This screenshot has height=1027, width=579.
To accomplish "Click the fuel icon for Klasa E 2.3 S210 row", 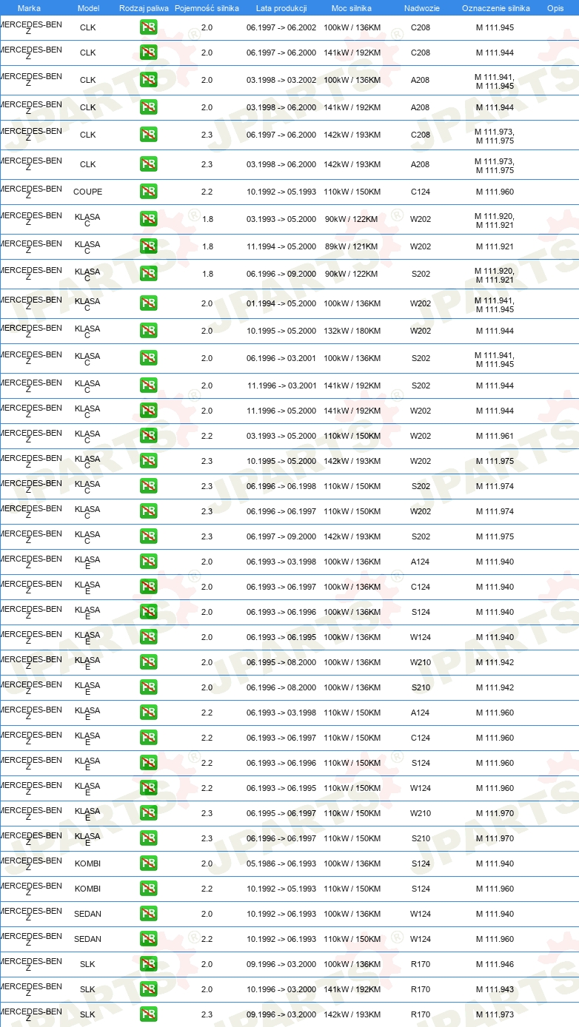I will [148, 838].
